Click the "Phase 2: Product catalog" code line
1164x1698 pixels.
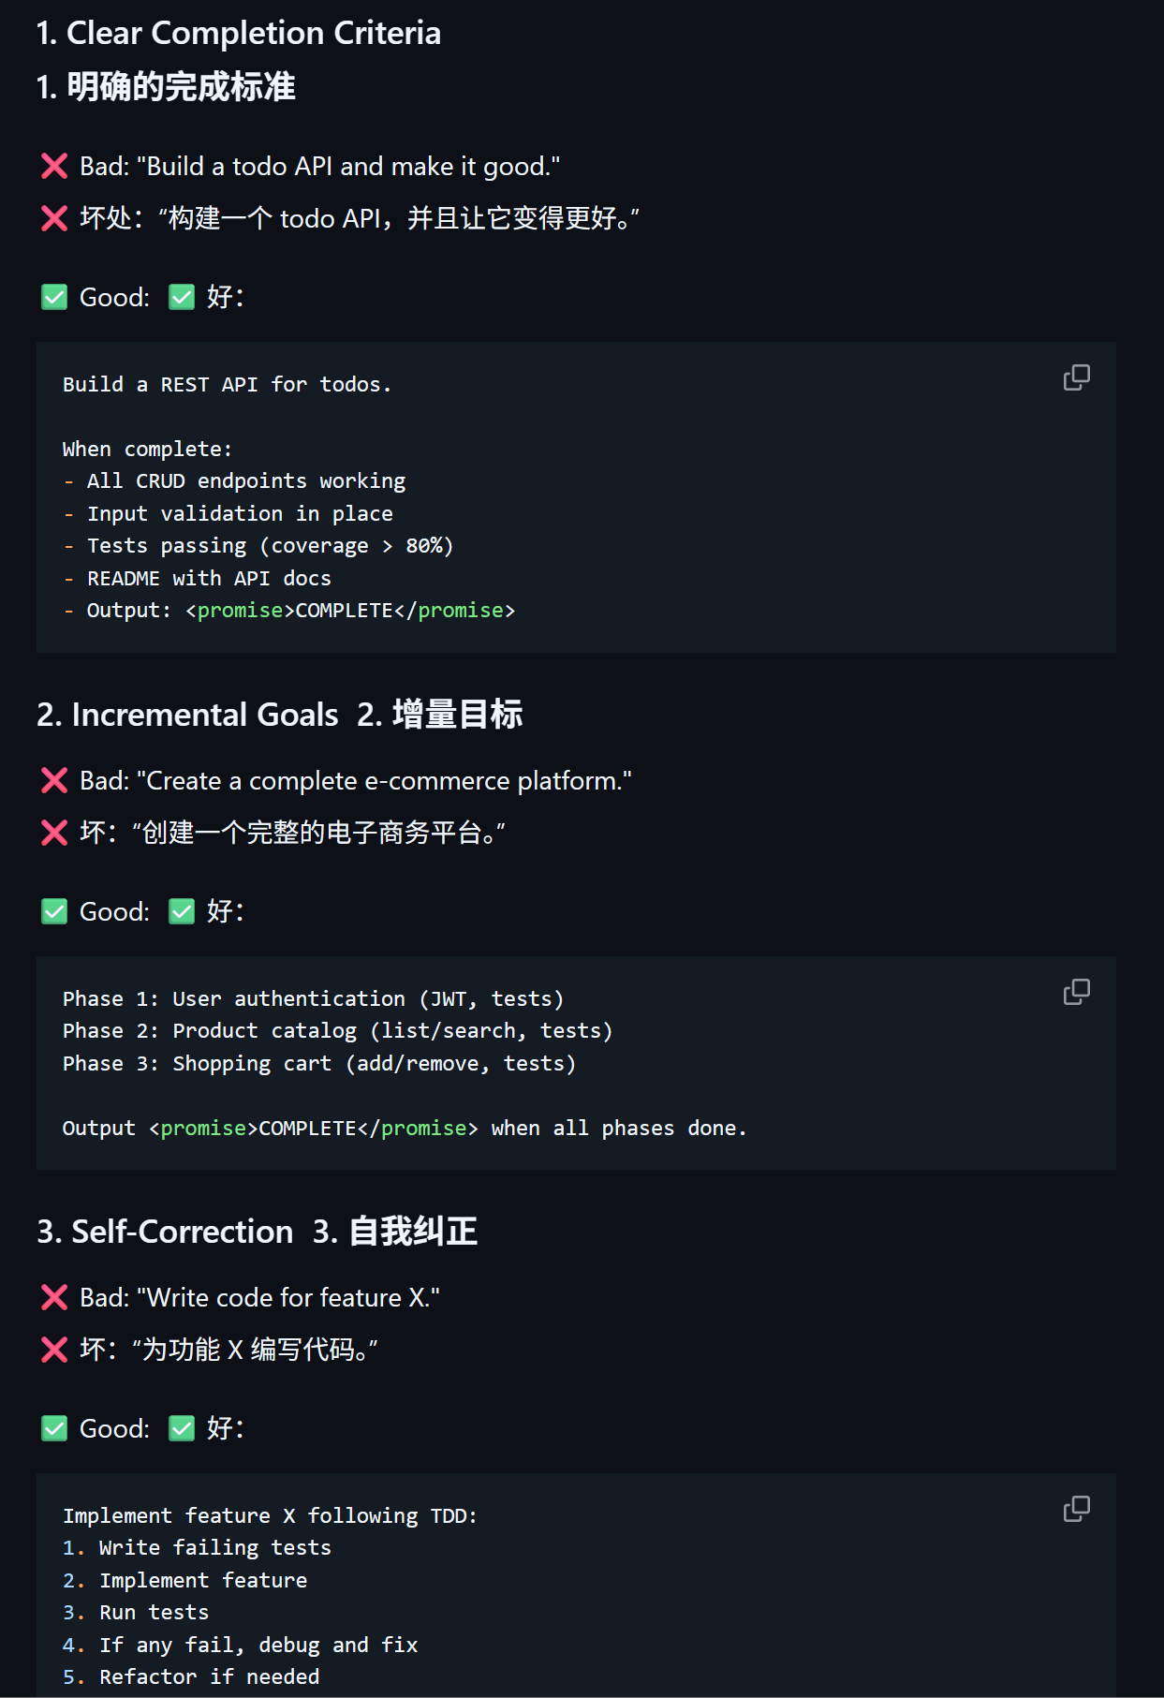[x=337, y=1031]
